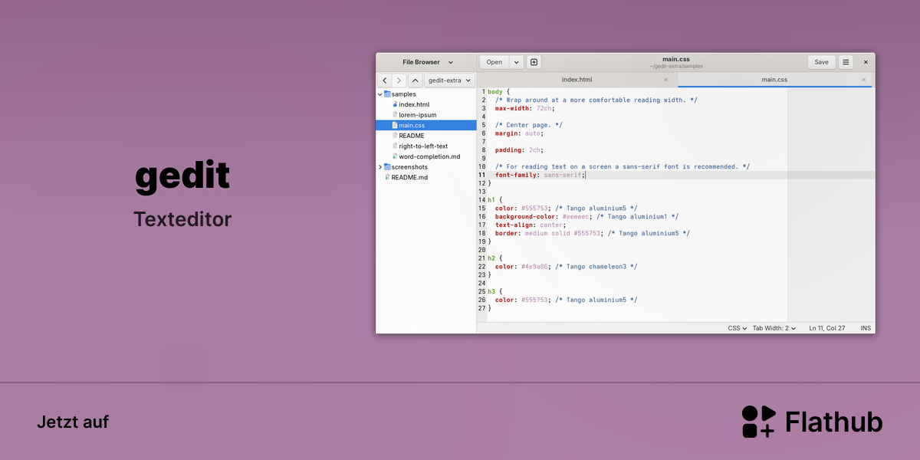Click the sans-serif recommendation comment on line 10
This screenshot has height=460, width=920.
pyautogui.click(x=623, y=166)
